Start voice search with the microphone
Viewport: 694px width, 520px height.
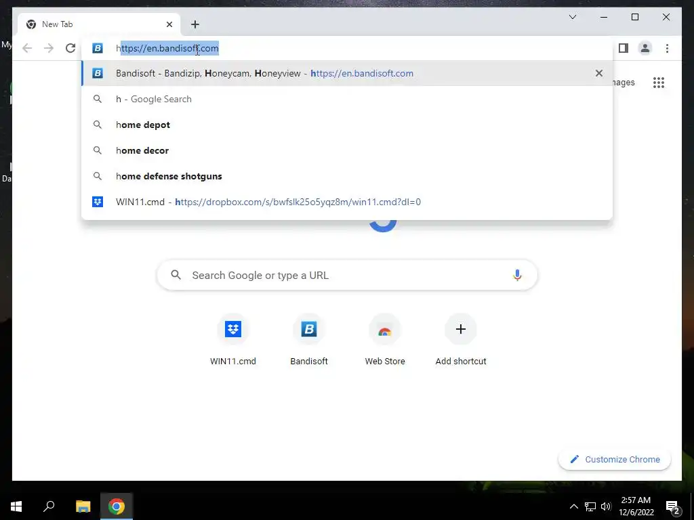tap(517, 275)
